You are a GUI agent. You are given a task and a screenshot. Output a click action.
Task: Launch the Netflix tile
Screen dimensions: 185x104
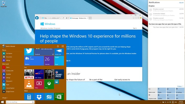(x=29, y=74)
